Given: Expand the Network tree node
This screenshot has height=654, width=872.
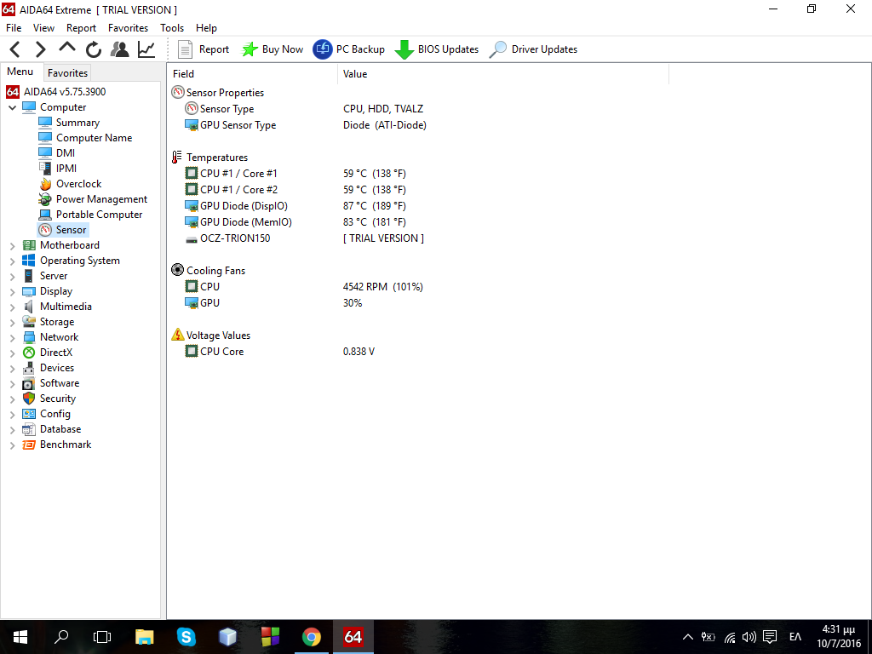Looking at the screenshot, I should pos(12,337).
